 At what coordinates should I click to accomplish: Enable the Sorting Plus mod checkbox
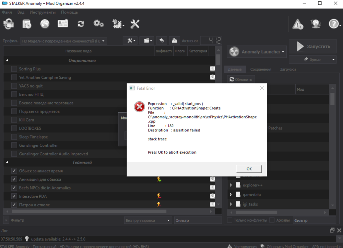click(14, 69)
